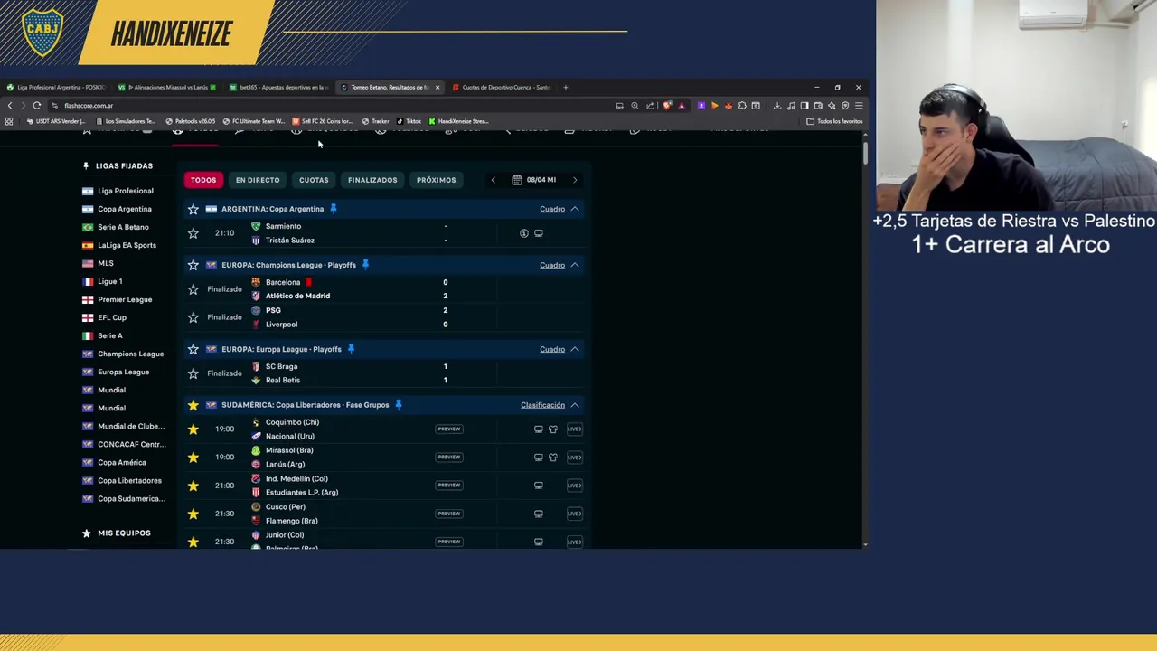
Task: Click PREVIEW for Cusco vs Flamengo
Action: pyautogui.click(x=449, y=514)
